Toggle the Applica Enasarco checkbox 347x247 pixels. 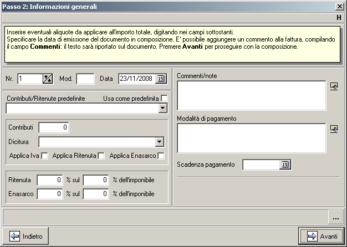tap(161, 156)
